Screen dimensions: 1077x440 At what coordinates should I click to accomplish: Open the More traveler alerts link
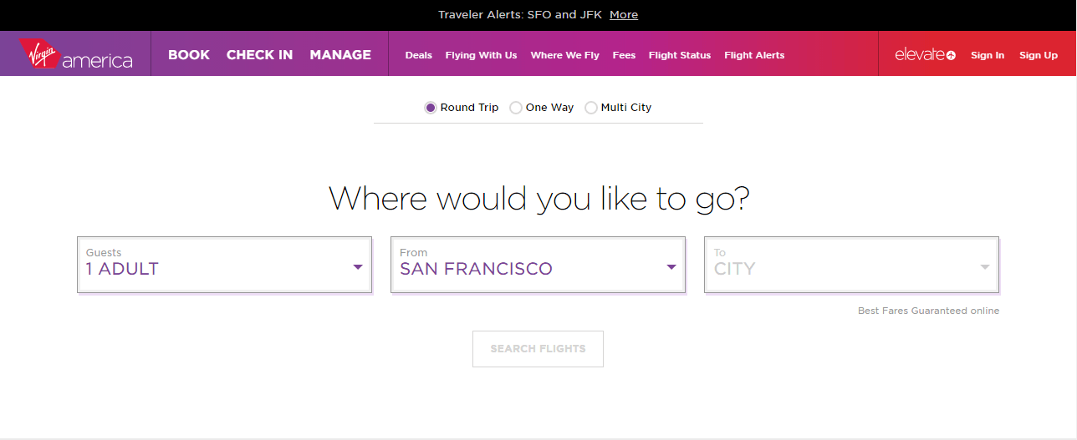tap(624, 15)
